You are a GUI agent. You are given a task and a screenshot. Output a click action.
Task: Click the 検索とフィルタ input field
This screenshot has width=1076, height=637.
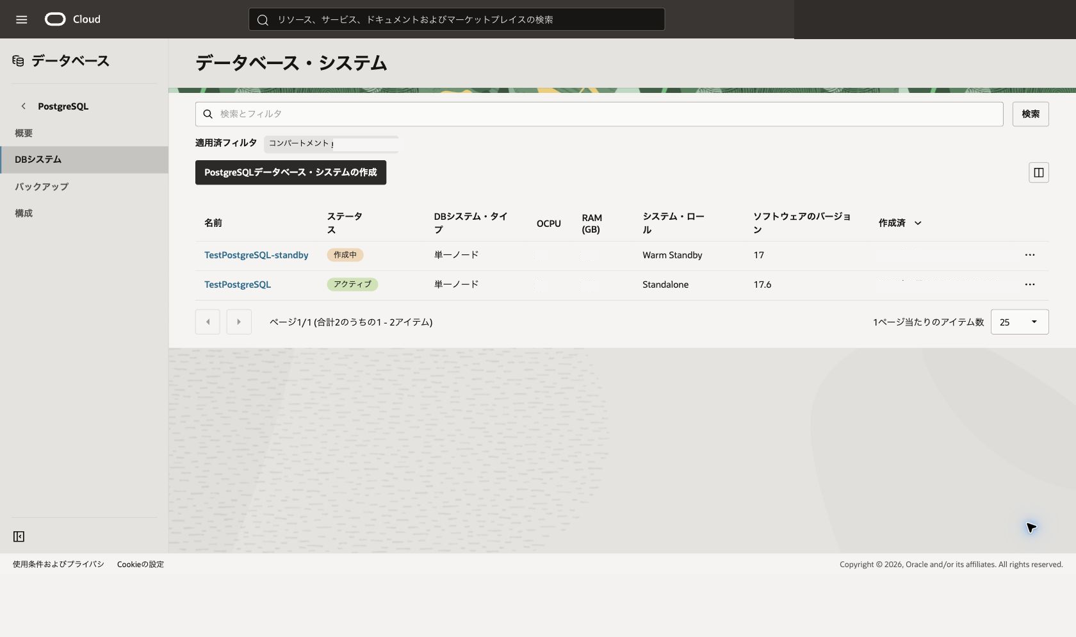(599, 114)
